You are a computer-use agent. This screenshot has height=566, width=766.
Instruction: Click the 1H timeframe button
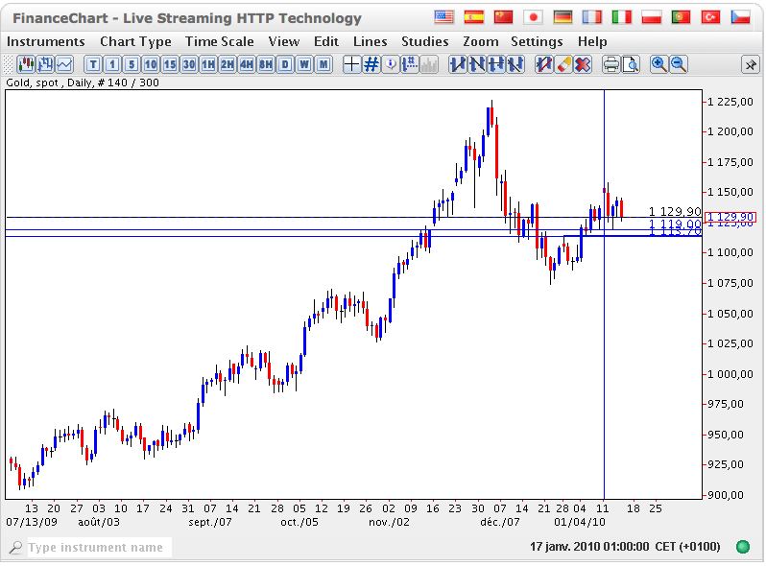208,64
